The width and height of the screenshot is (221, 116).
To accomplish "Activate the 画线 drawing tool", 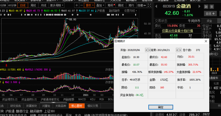I will [x=121, y=5].
